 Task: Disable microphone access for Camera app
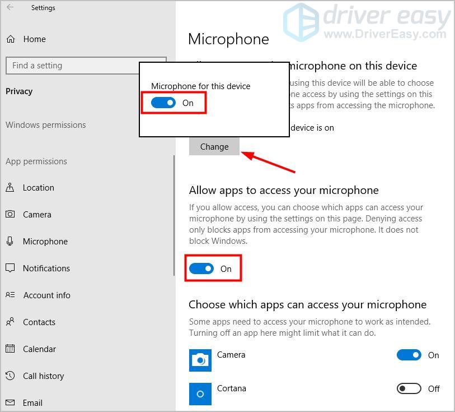pyautogui.click(x=409, y=355)
